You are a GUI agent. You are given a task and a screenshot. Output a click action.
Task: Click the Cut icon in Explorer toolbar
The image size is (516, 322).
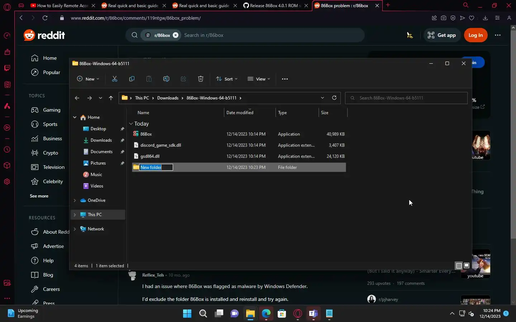pos(115,79)
